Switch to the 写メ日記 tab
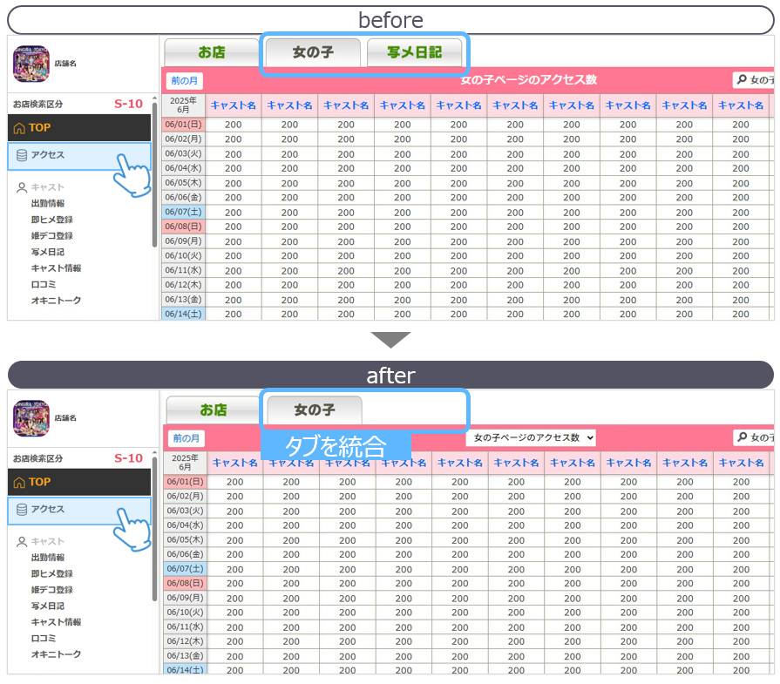780x684 pixels. click(x=414, y=52)
